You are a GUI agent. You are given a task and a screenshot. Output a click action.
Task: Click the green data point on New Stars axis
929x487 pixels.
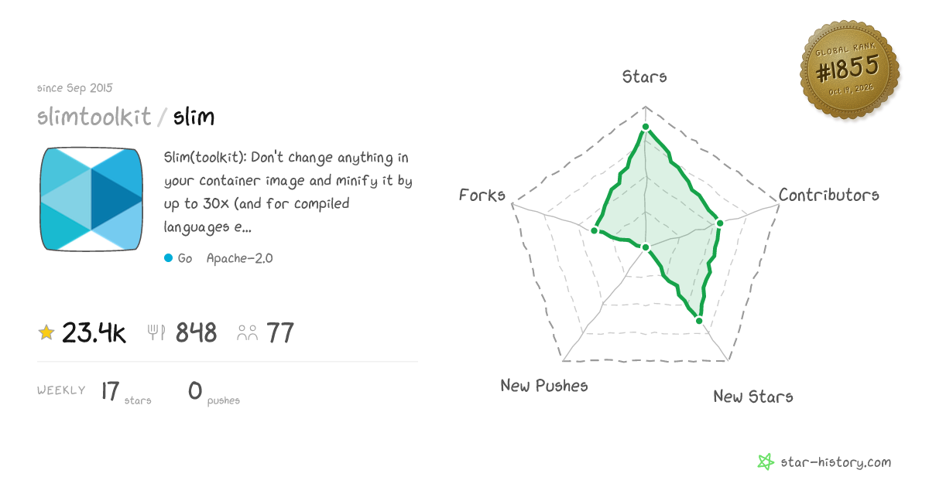click(698, 320)
